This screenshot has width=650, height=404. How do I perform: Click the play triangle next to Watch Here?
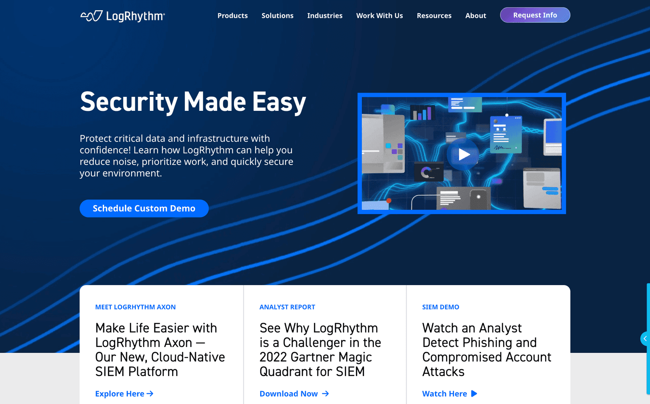(474, 394)
